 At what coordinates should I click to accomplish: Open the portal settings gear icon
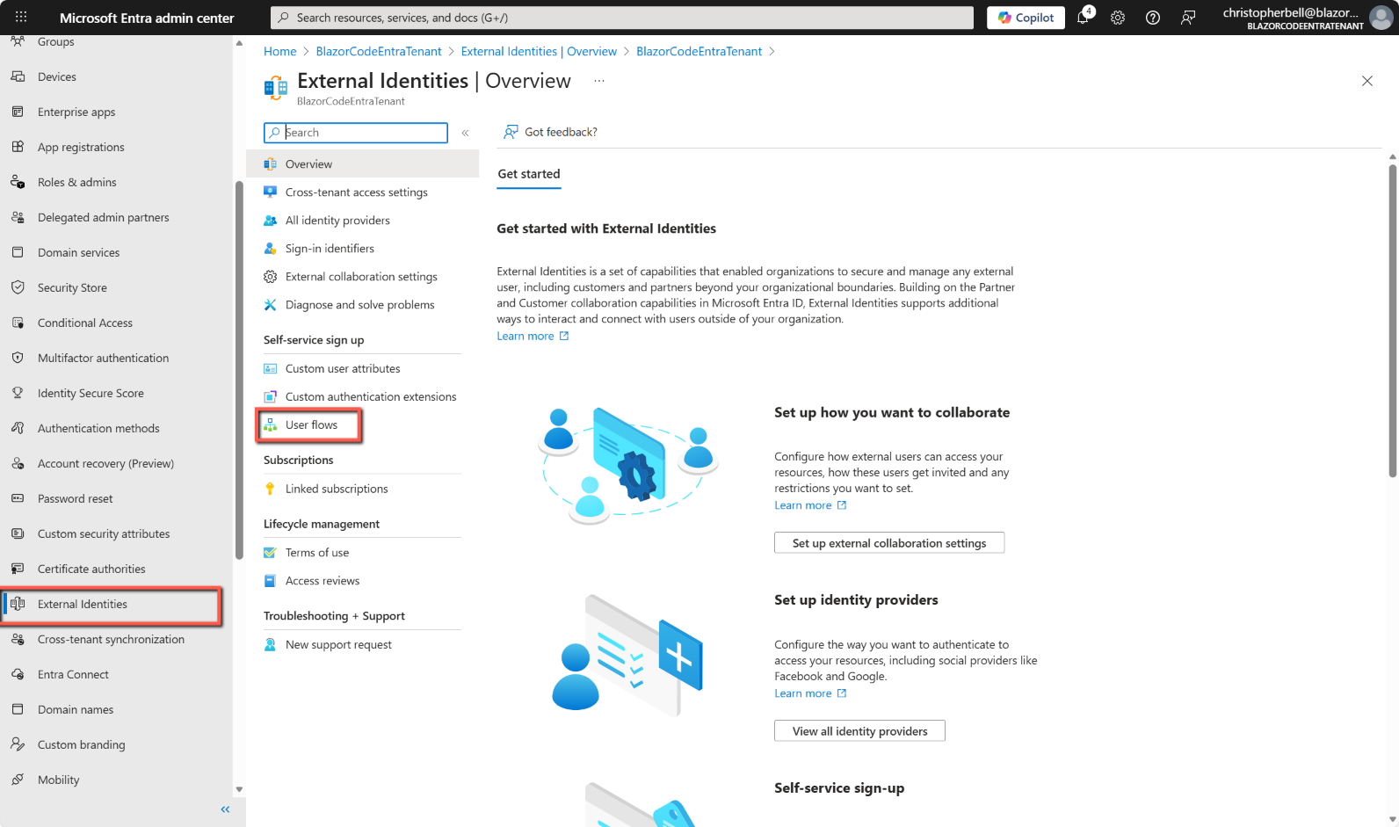[x=1118, y=18]
